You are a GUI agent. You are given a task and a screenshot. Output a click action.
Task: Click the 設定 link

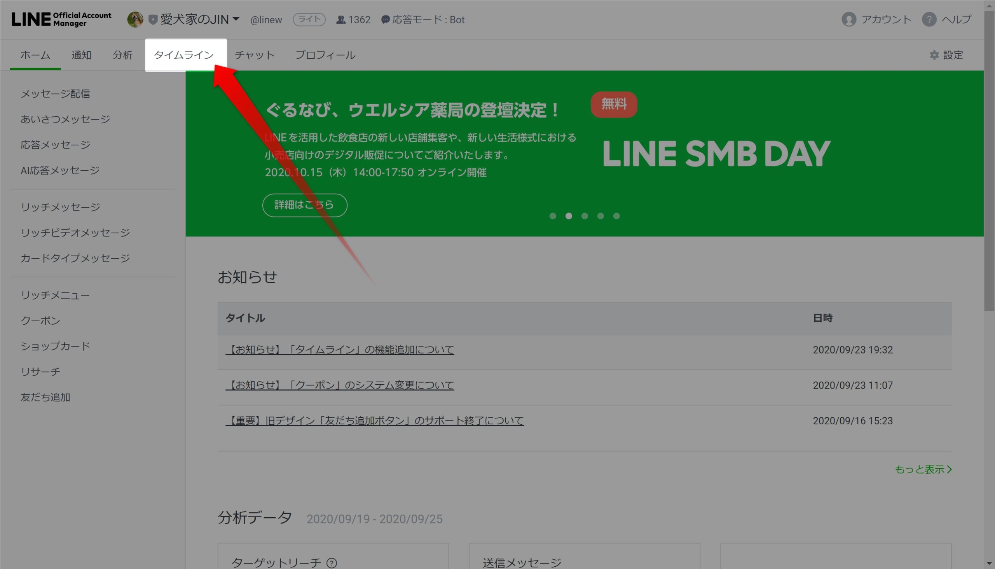point(953,55)
